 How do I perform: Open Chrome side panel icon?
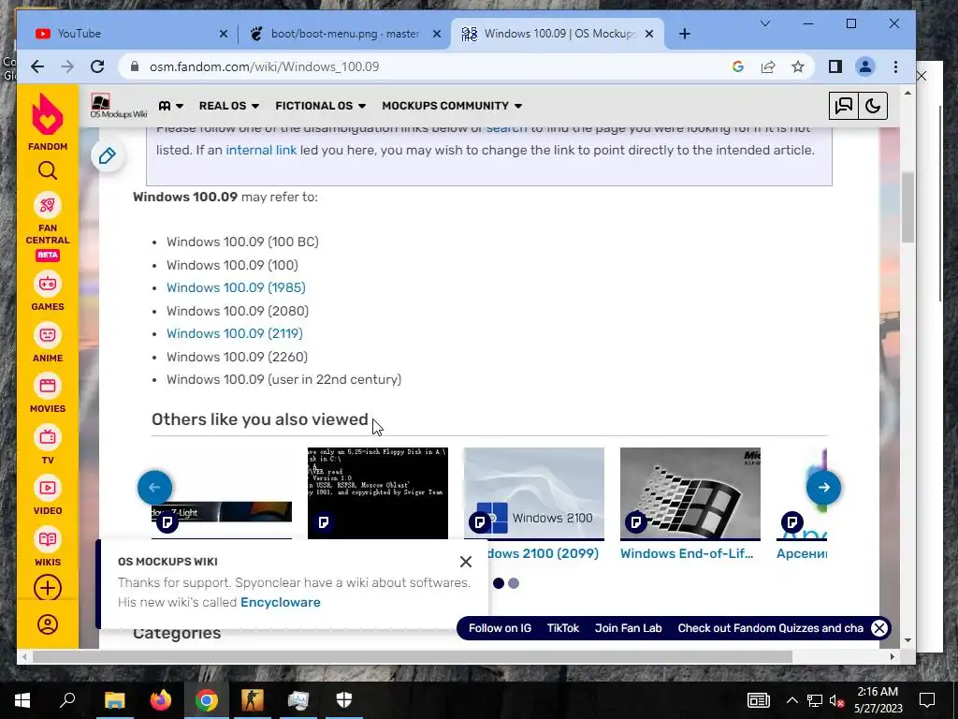point(835,66)
